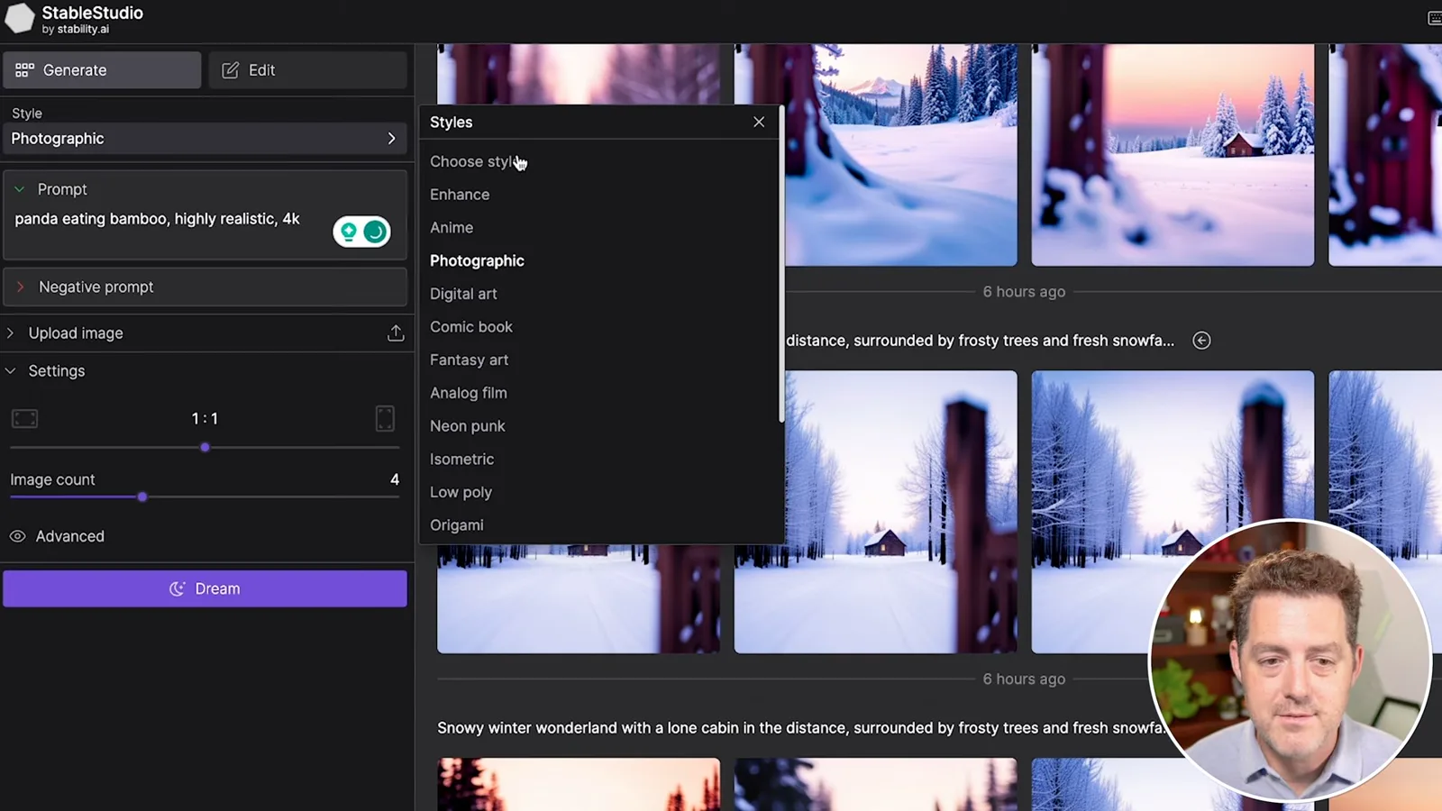Expand the Upload image section
This screenshot has height=811, width=1442.
click(x=11, y=333)
